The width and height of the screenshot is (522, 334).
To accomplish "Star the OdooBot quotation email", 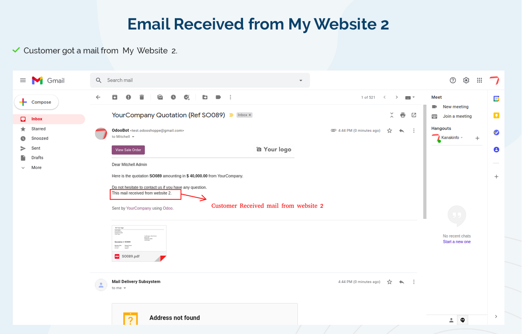I will coord(390,131).
